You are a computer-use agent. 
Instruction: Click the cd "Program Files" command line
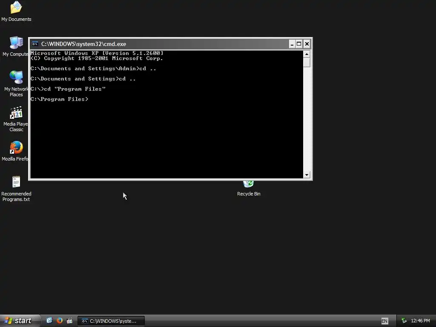coord(68,89)
